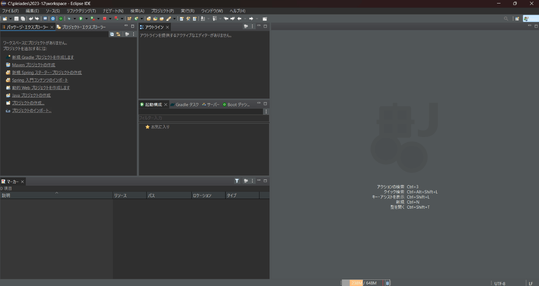Click the UTF-8 encoding status entry
This screenshot has height=286, width=539.
[500, 283]
